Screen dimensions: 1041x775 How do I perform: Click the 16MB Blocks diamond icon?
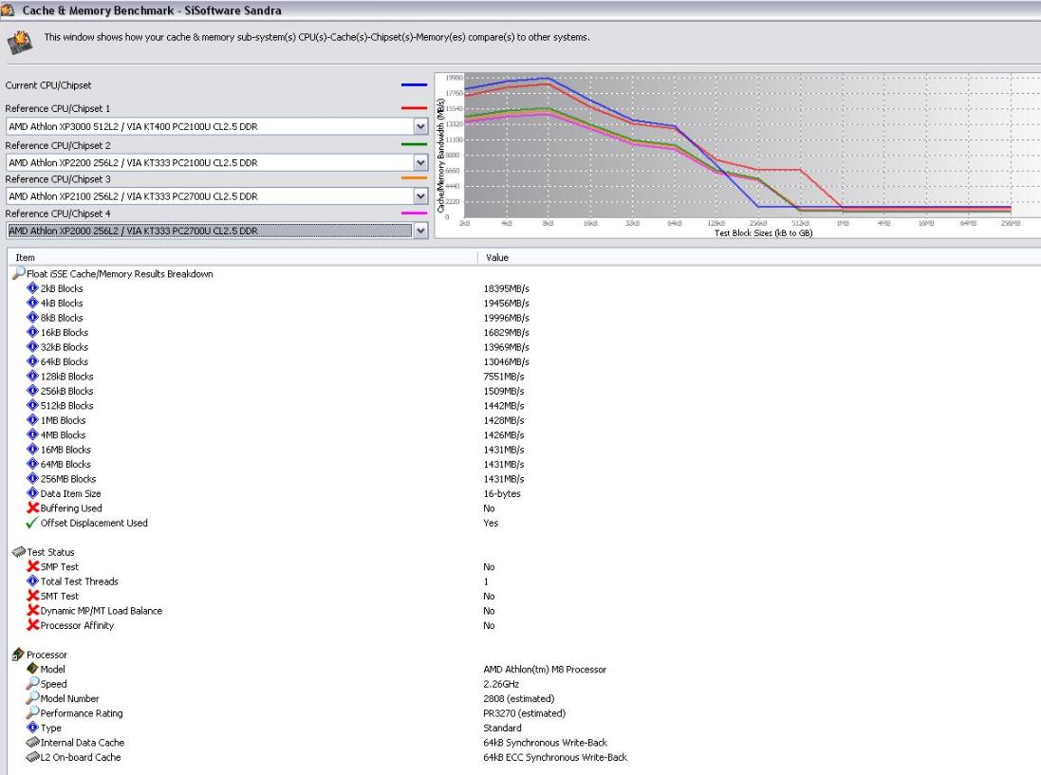tap(32, 449)
